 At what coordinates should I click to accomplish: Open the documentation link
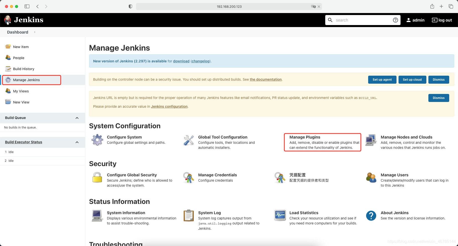click(x=266, y=79)
